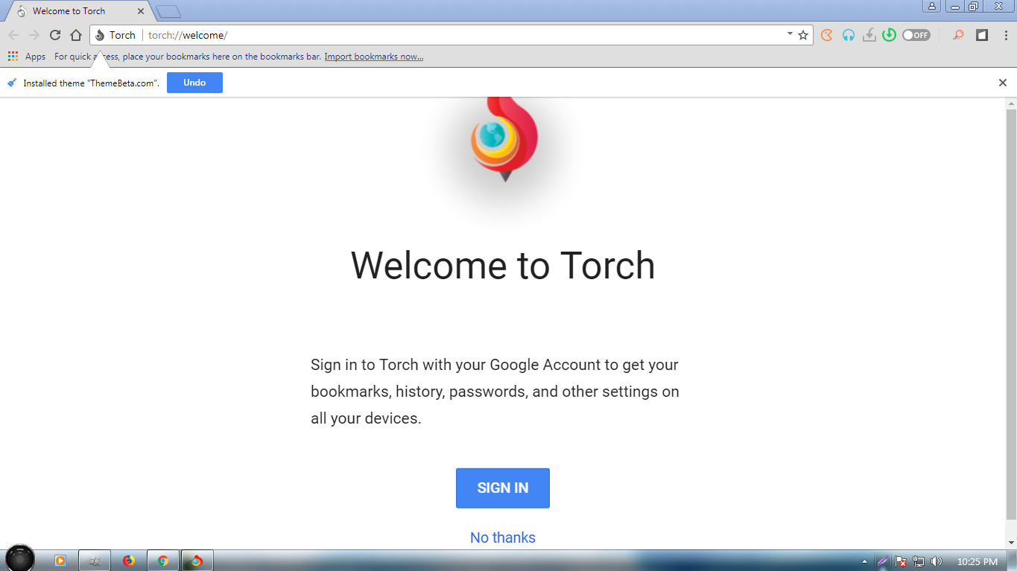
Task: Click the grey media grabber download icon
Action: [x=869, y=35]
